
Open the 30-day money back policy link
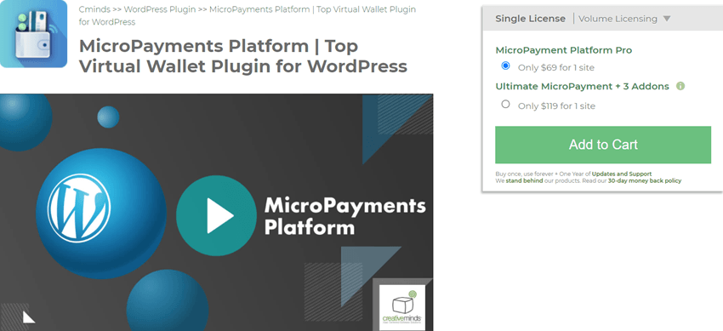pyautogui.click(x=645, y=180)
